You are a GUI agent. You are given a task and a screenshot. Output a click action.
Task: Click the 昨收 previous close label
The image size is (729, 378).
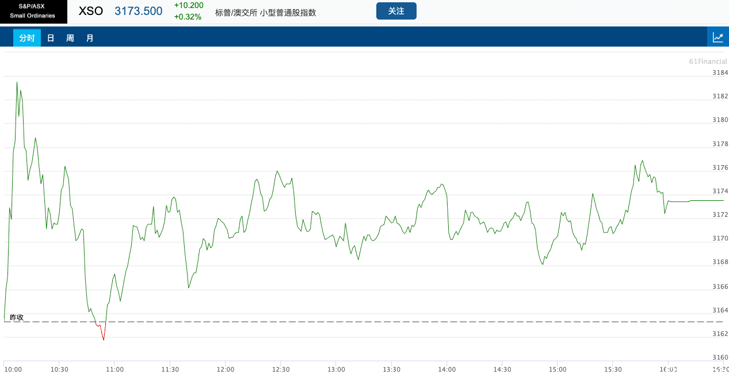(x=17, y=317)
